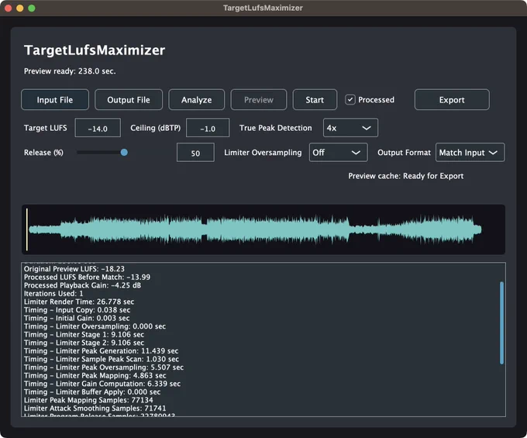This screenshot has width=527, height=438.
Task: Click the 'Ceiling (dBTP)' label
Action: [x=155, y=128]
